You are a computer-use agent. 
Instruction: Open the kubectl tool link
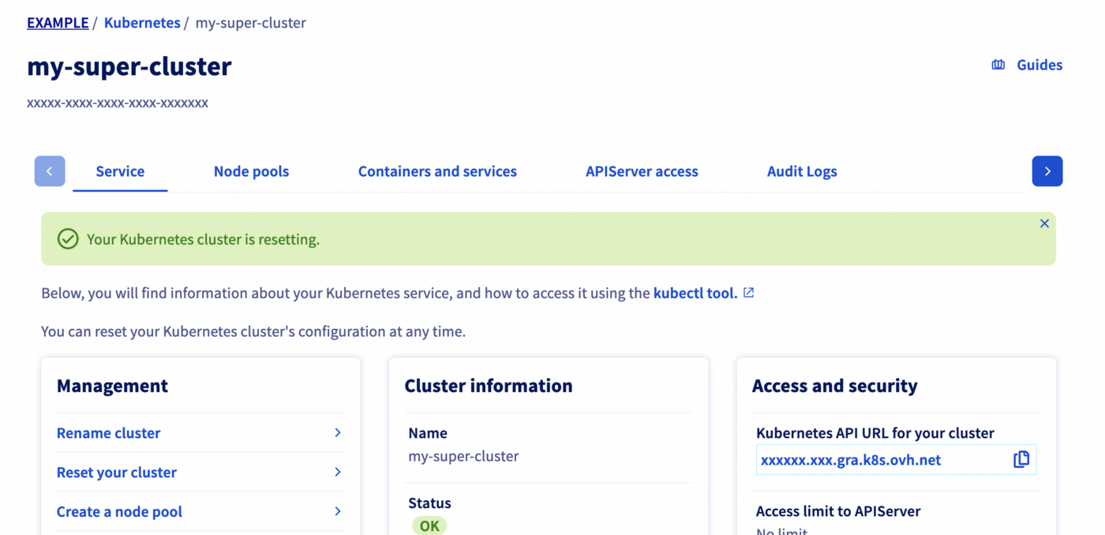pyautogui.click(x=695, y=293)
